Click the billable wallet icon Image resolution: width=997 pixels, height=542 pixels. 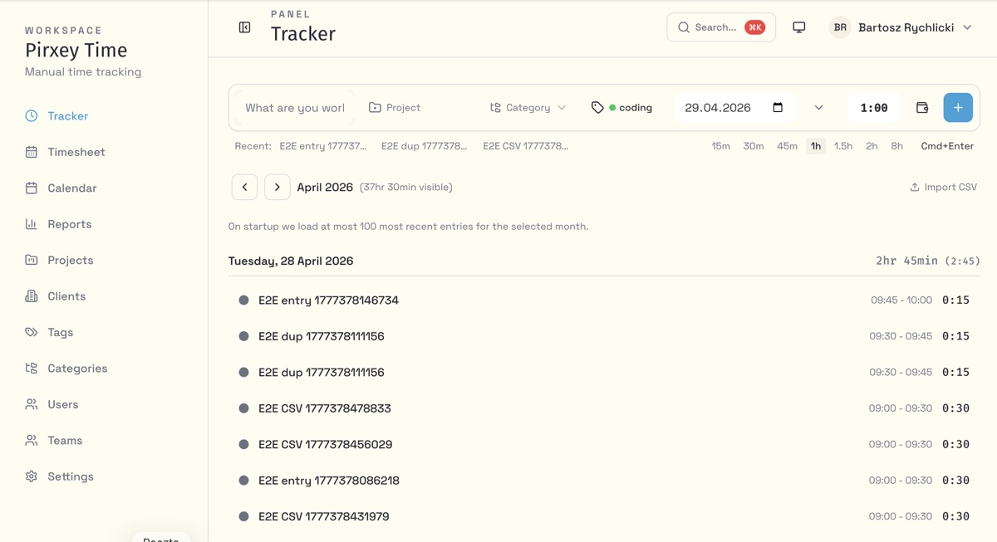pos(921,108)
